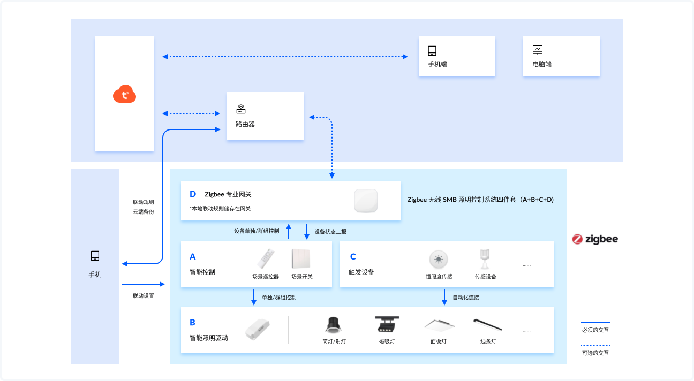Click the downlight/spotlight icon above 筒灯/射灯
Viewport: 694px width, 381px height.
click(x=334, y=325)
